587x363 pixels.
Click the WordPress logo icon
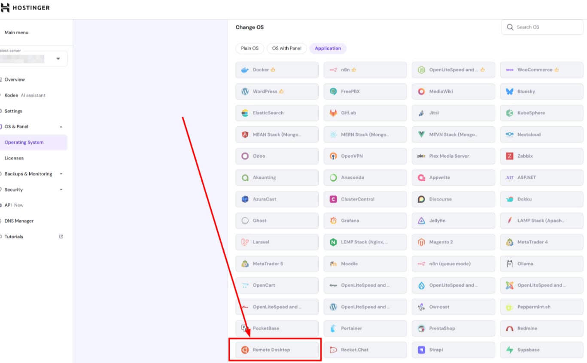tap(245, 91)
